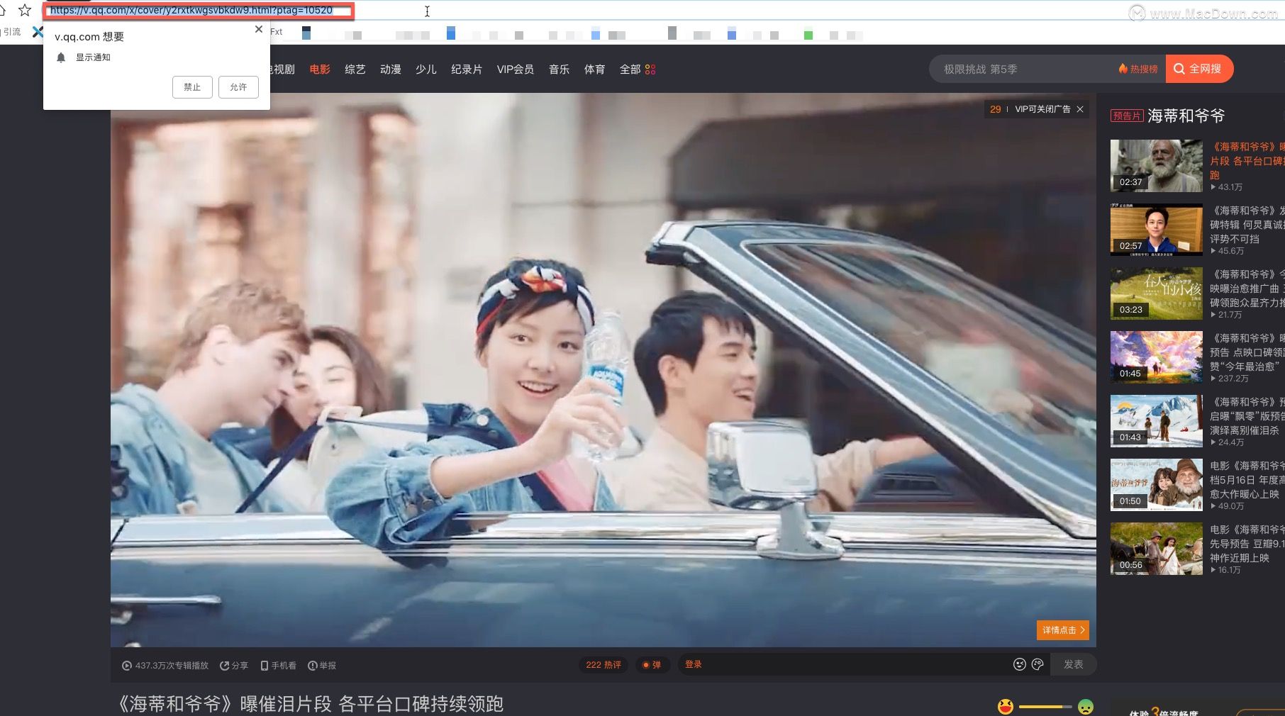Open the 02:37 old man video thumbnail
Image resolution: width=1285 pixels, height=716 pixels.
click(x=1157, y=166)
